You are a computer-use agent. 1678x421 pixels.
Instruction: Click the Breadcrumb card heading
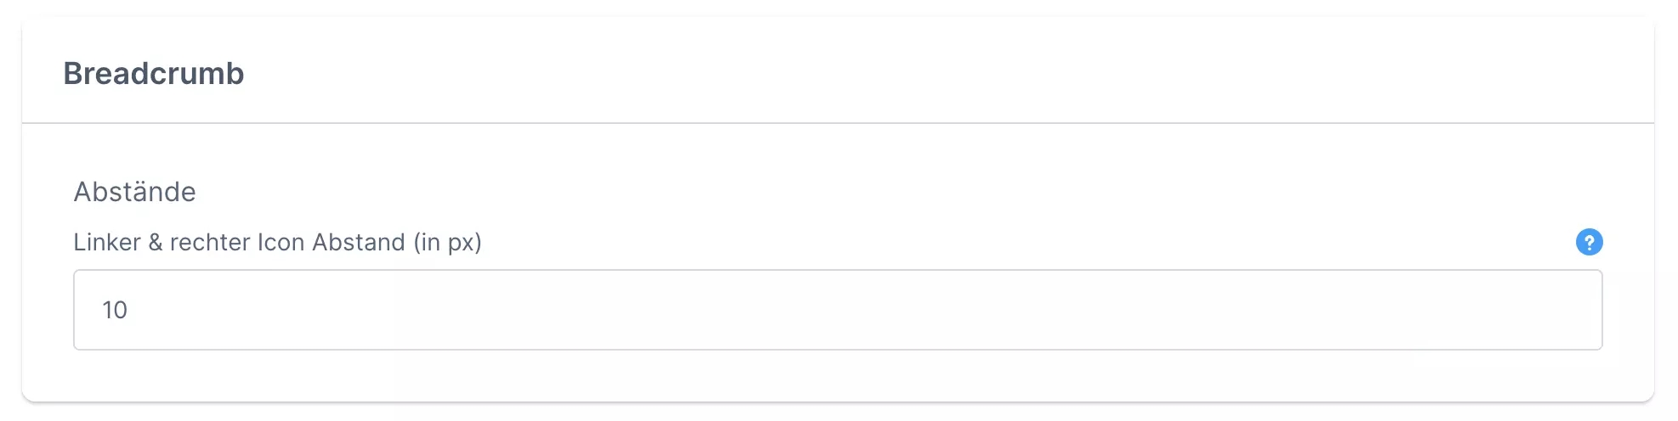pos(154,74)
